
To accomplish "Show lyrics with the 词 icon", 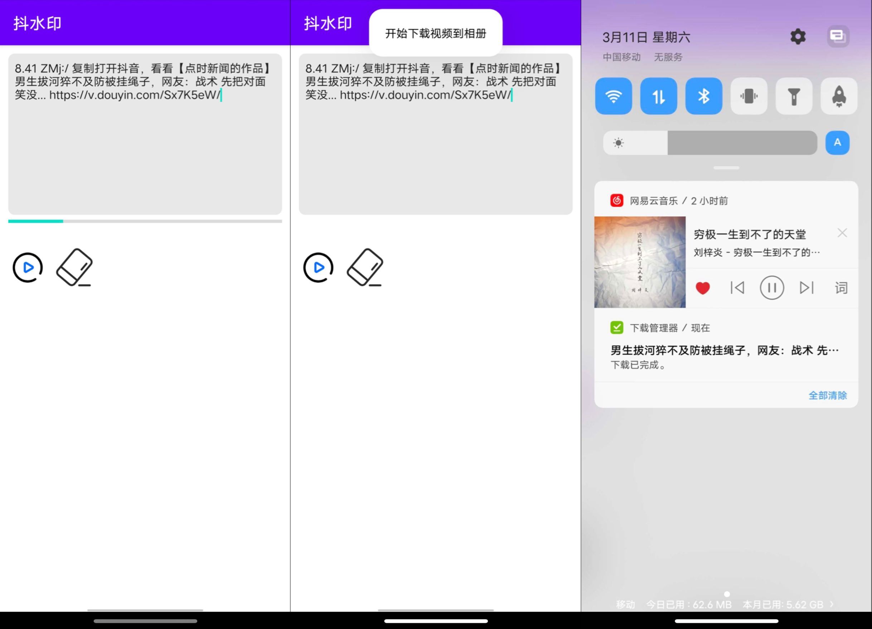I will 841,288.
